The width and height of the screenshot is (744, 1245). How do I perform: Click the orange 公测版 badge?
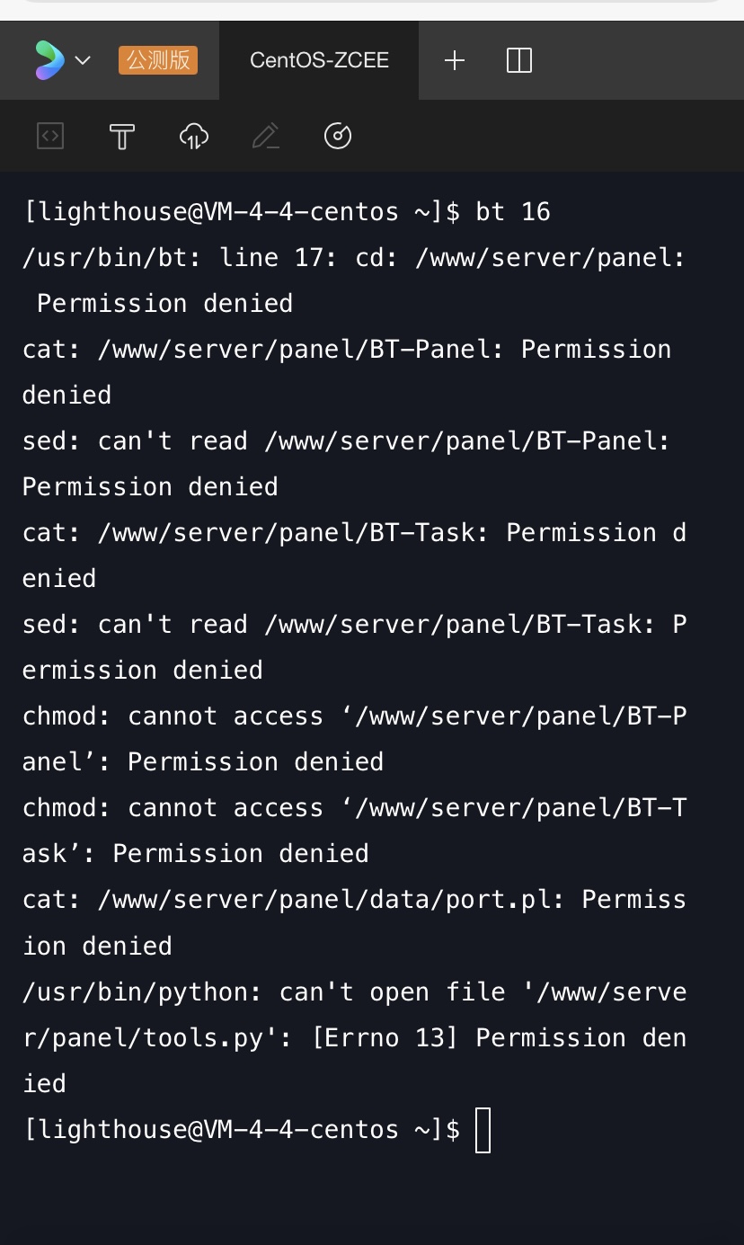tap(158, 60)
